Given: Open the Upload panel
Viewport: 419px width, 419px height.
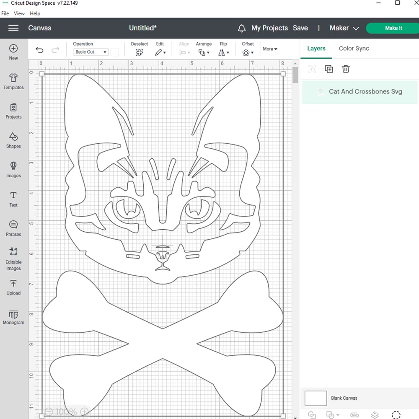Looking at the screenshot, I should (x=13, y=287).
